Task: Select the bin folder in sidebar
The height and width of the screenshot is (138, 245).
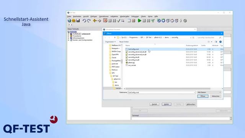Action: [116, 82]
